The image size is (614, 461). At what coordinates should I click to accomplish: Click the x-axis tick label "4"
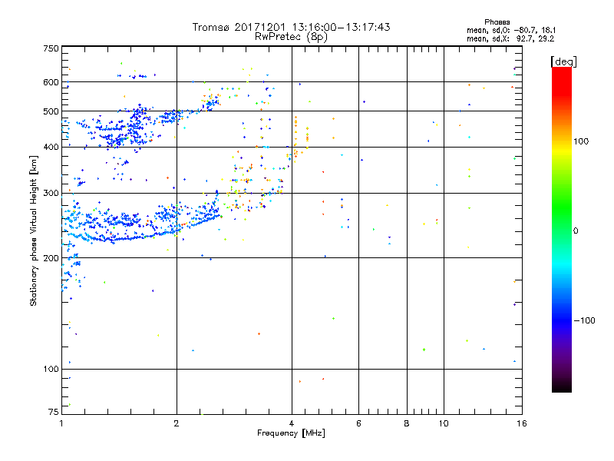pos(292,423)
